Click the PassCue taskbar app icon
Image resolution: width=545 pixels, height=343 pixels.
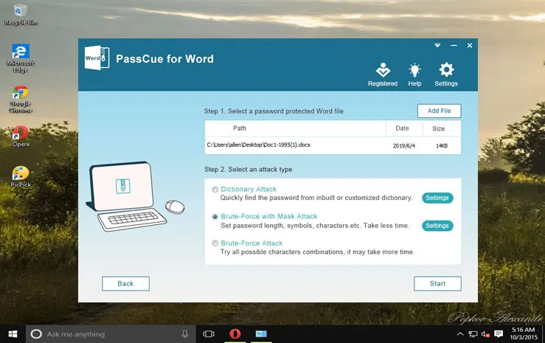tap(261, 334)
